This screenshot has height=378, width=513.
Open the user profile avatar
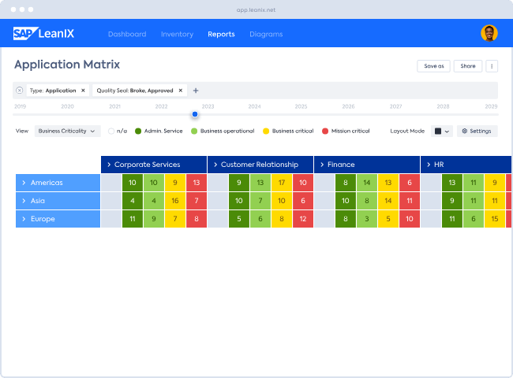(x=489, y=33)
